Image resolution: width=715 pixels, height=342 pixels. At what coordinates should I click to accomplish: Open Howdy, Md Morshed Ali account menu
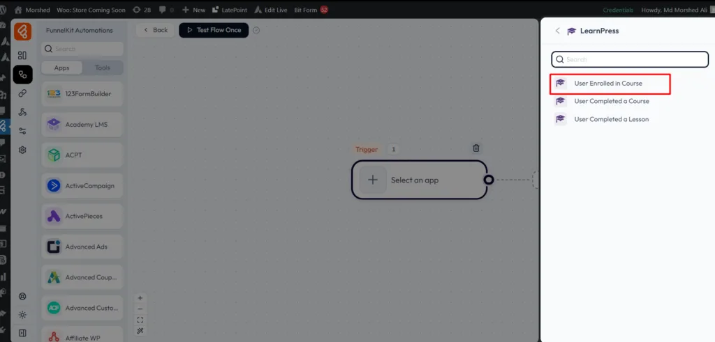pyautogui.click(x=677, y=10)
